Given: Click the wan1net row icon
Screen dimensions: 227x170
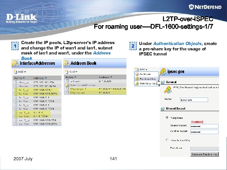Looking at the screenshot, I should (16, 116).
